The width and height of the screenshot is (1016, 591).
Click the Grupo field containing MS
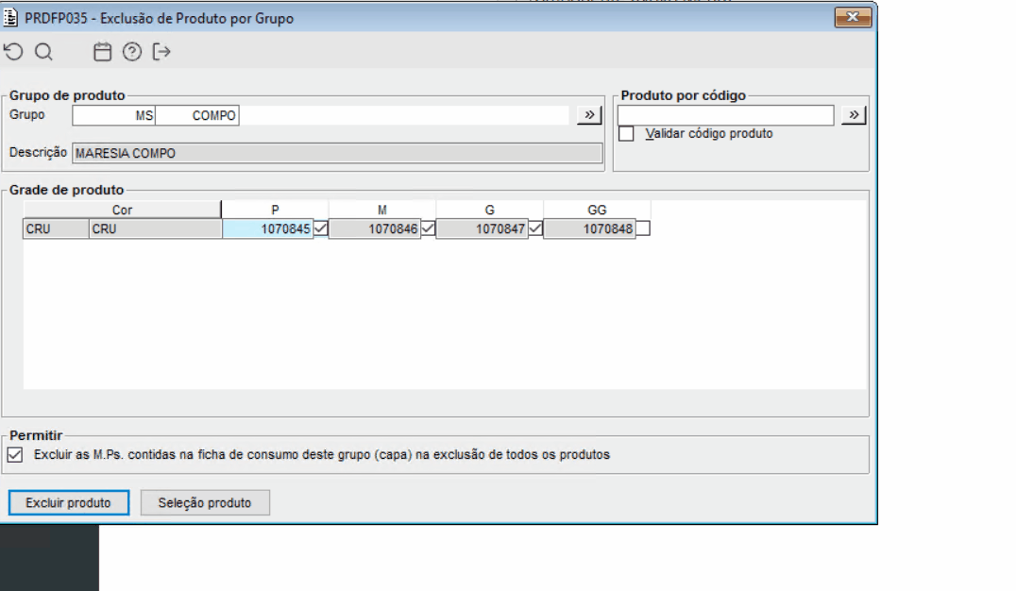(114, 115)
